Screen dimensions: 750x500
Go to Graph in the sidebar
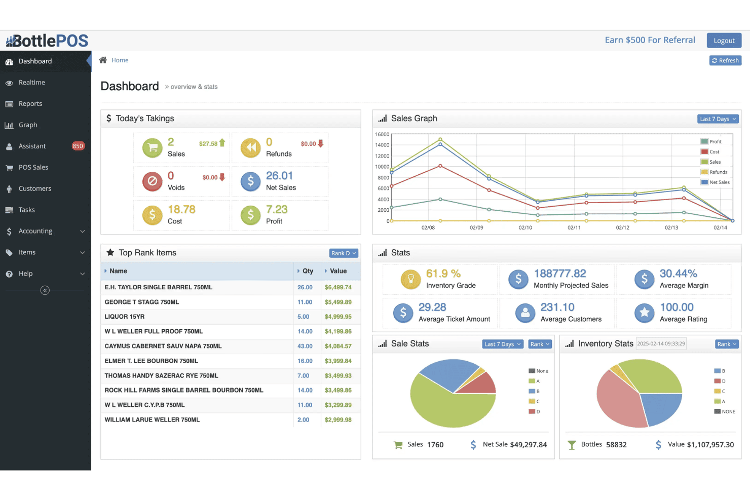(46, 125)
